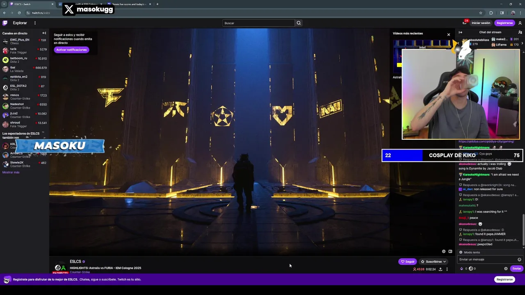Switch to the IEM Cologne browser tab

point(80,4)
